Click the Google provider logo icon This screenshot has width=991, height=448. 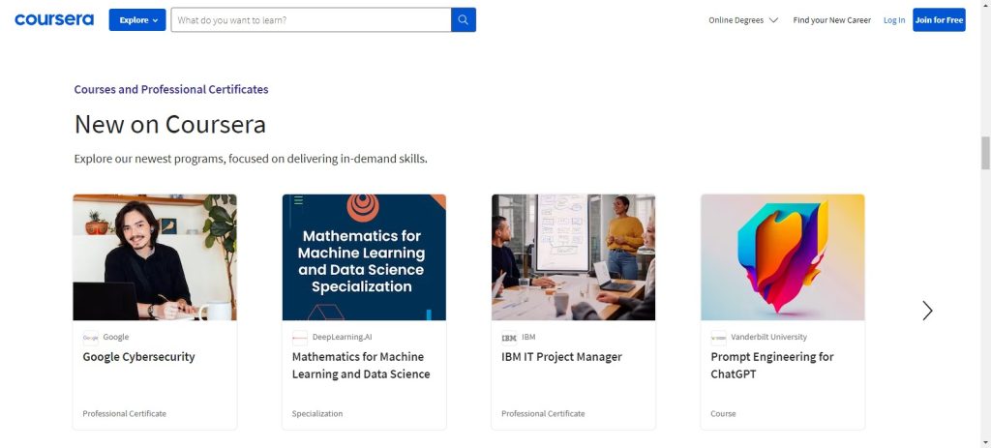click(x=90, y=338)
